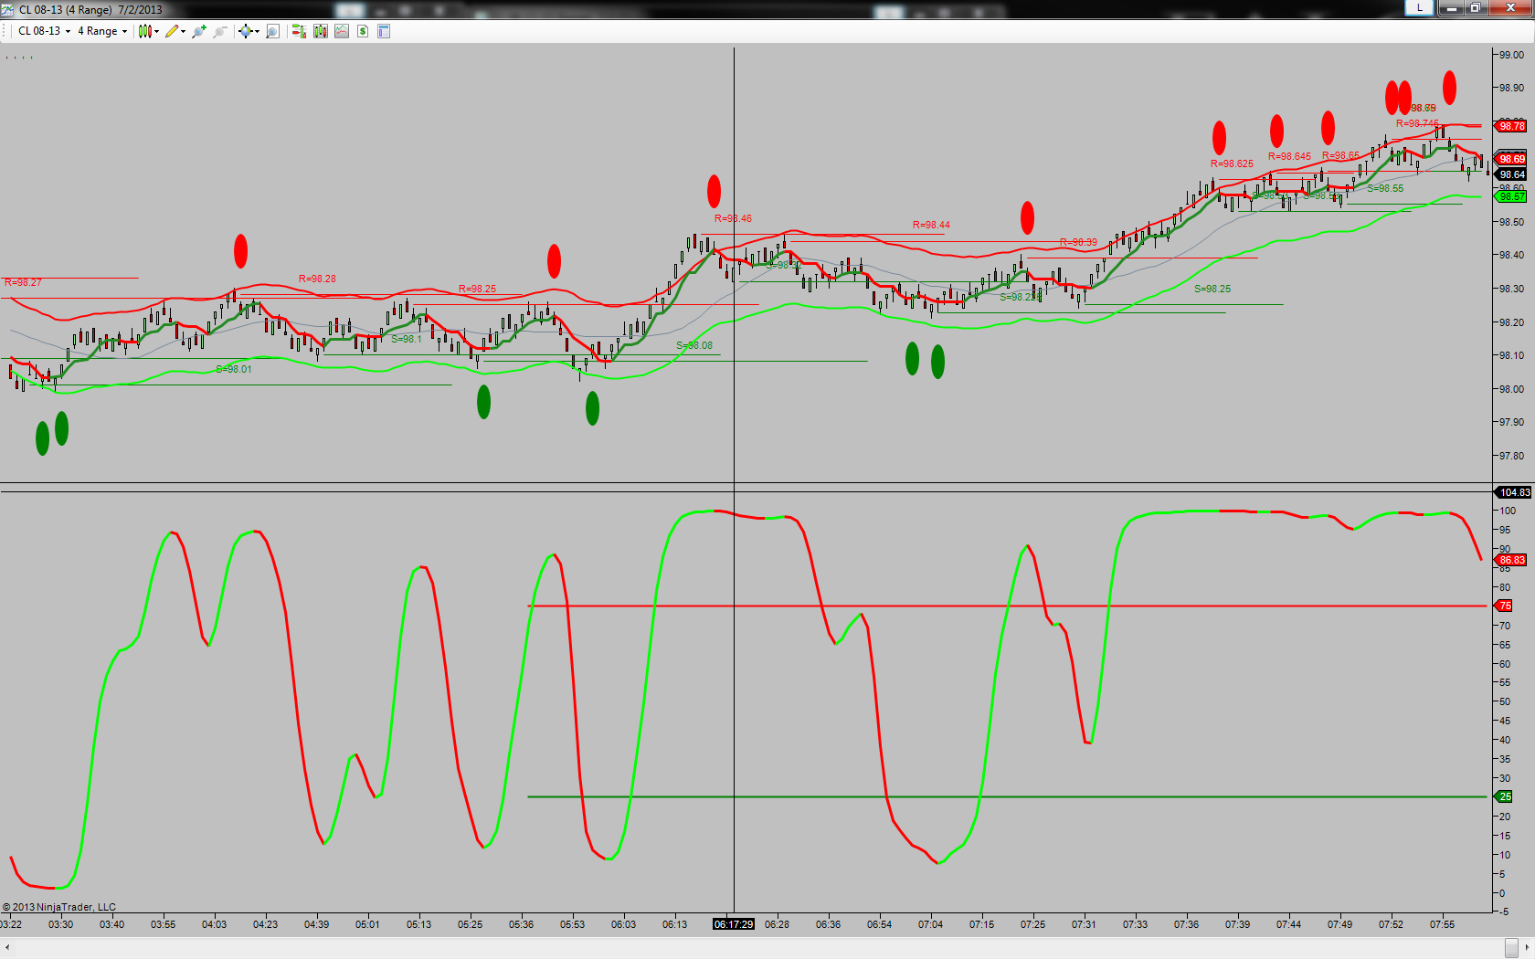
Task: Click the 07:04 time axis label
Action: point(930,924)
